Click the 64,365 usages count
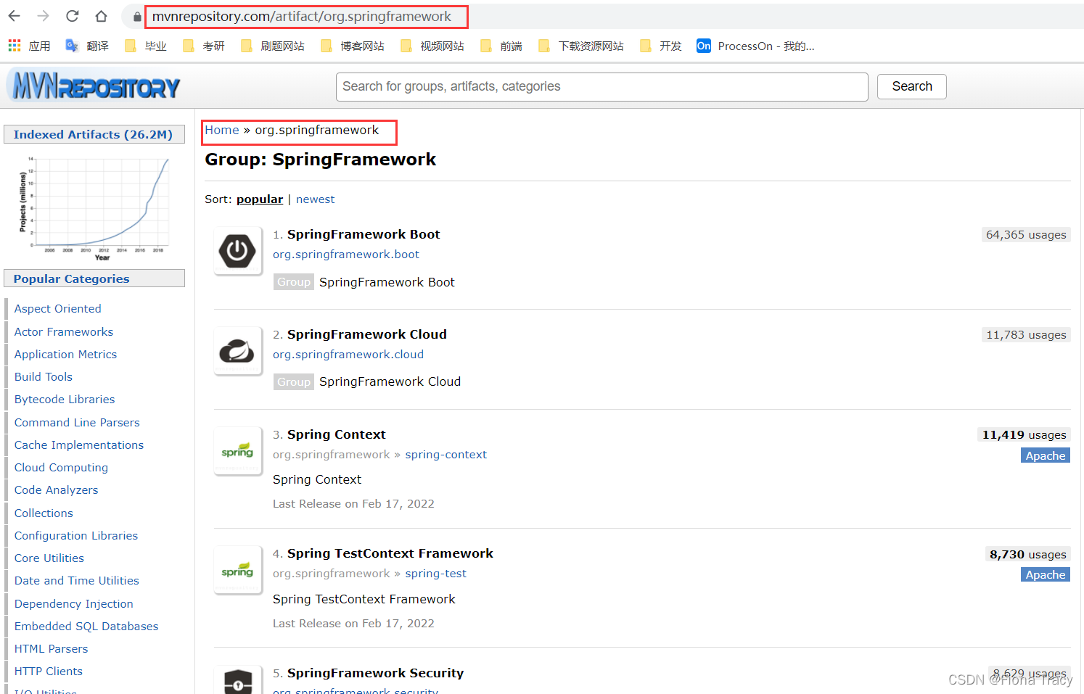 pyautogui.click(x=1026, y=235)
